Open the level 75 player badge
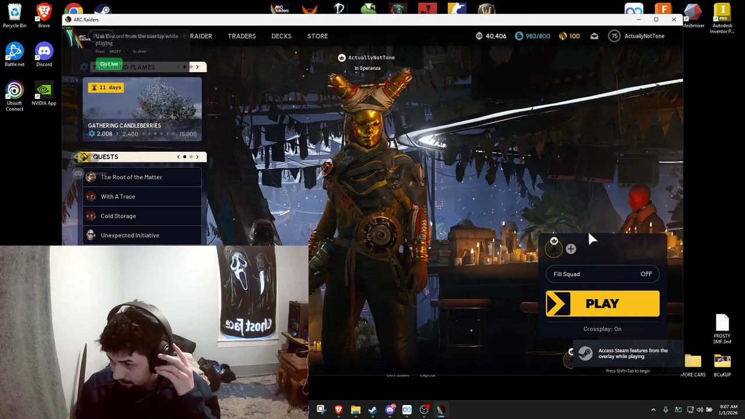 coord(614,36)
